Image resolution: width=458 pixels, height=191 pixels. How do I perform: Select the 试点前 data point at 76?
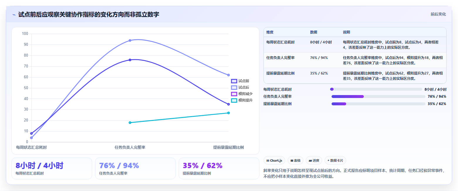click(x=130, y=60)
